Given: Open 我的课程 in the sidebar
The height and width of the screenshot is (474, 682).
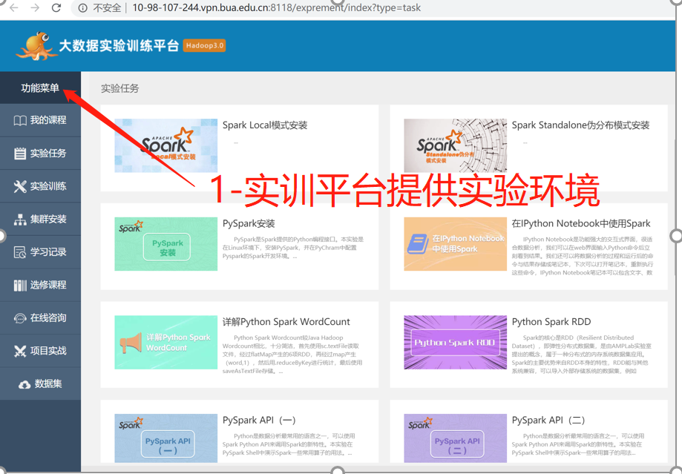Looking at the screenshot, I should [40, 120].
